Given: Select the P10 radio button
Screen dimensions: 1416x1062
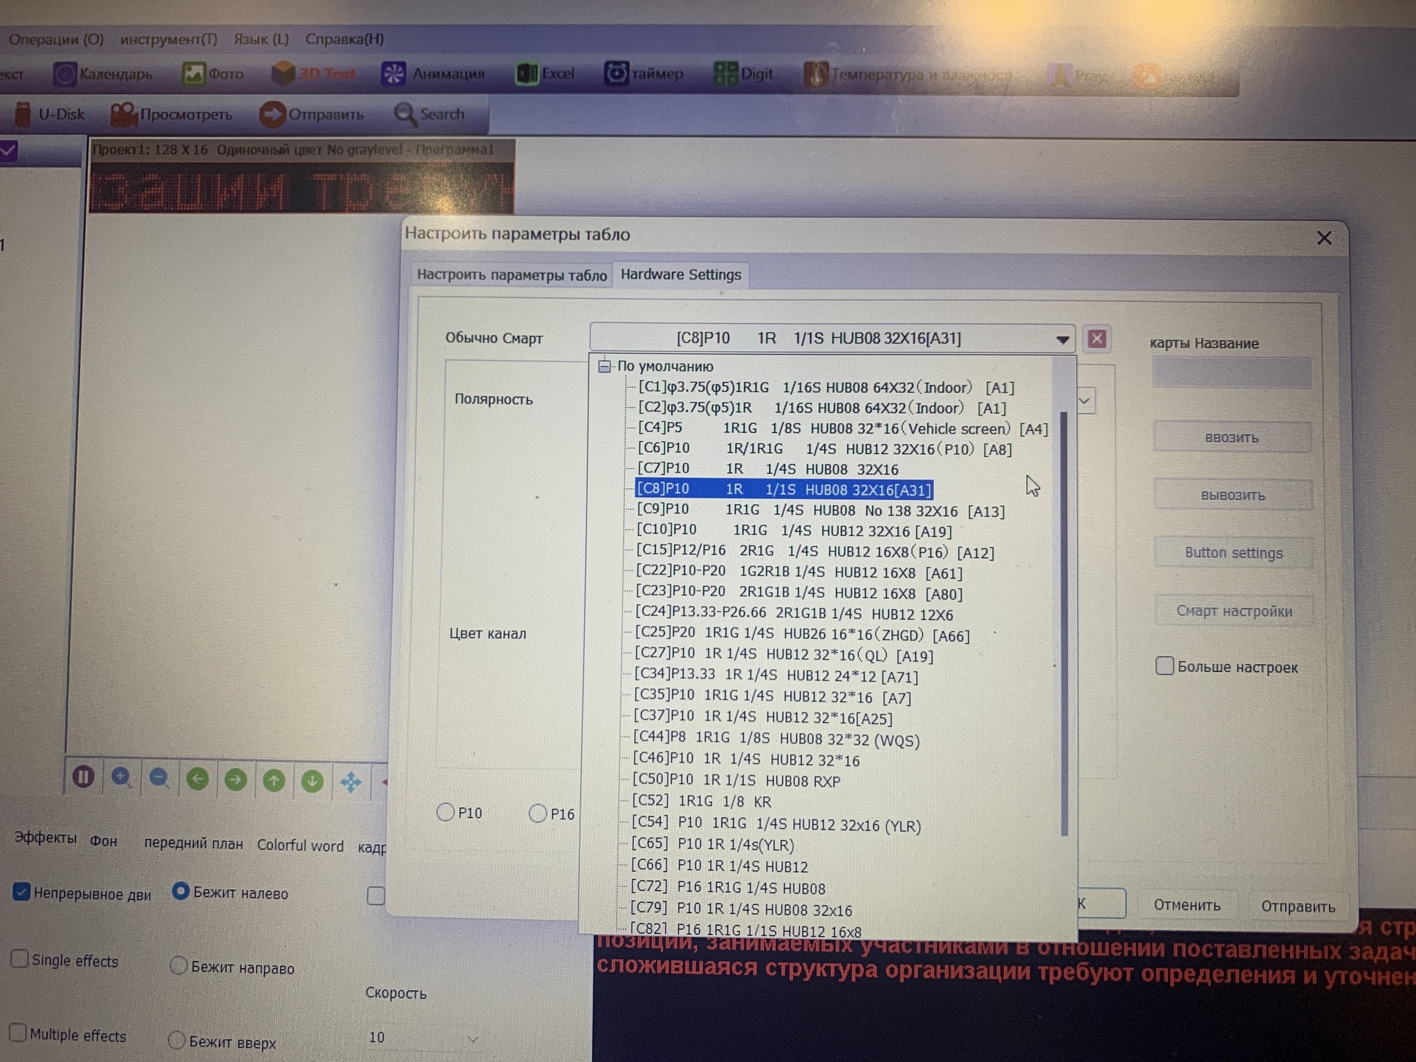Looking at the screenshot, I should coord(446,812).
